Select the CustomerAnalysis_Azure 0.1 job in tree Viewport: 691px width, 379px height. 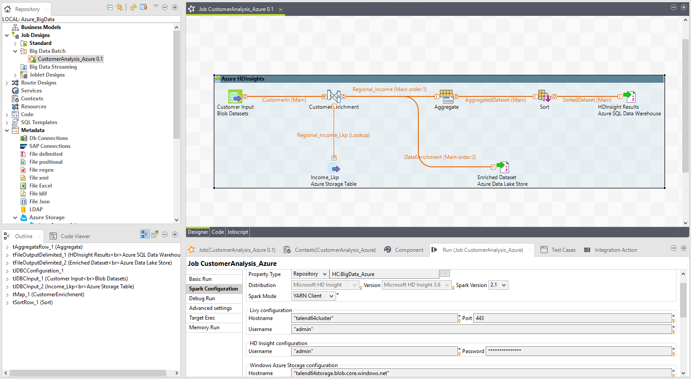(x=66, y=59)
